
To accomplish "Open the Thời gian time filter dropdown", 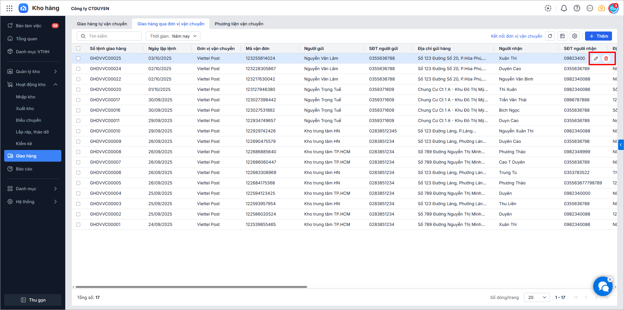I will tap(173, 36).
